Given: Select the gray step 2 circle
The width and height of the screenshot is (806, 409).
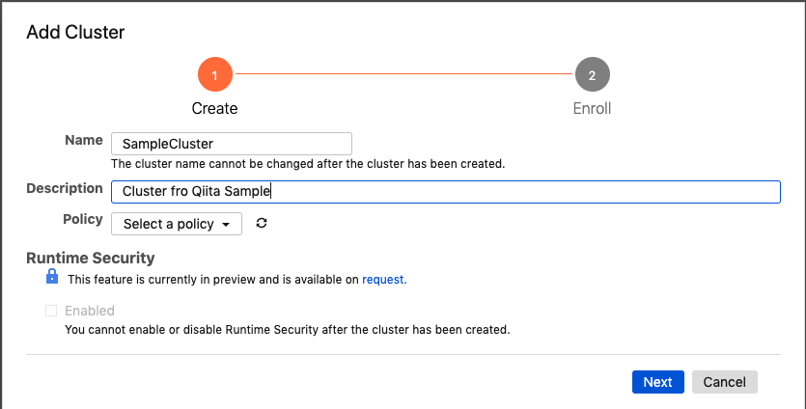Looking at the screenshot, I should tap(592, 74).
